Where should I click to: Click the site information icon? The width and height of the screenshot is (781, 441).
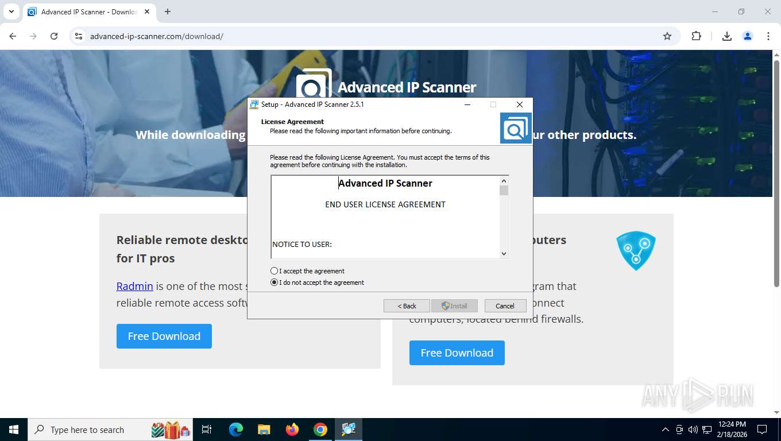tap(79, 36)
